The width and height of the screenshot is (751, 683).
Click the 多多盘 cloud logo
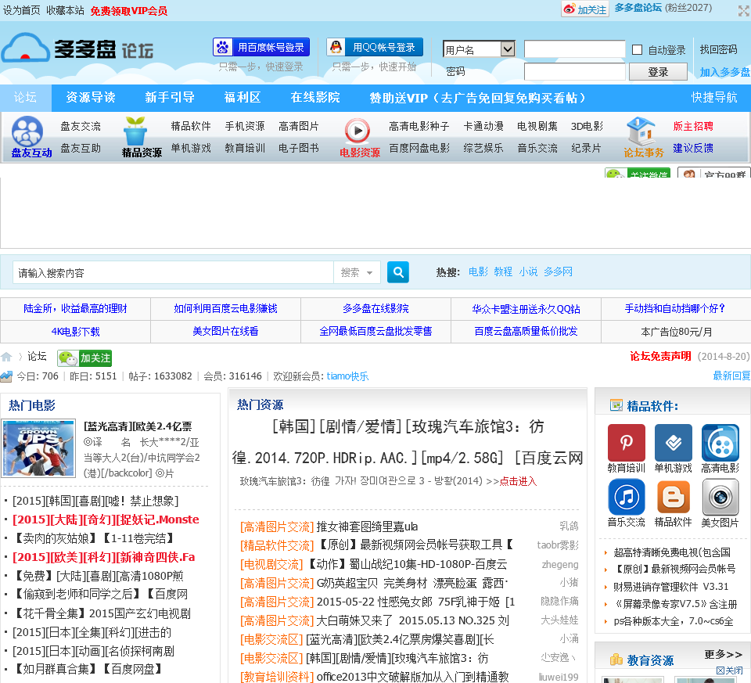click(x=77, y=49)
